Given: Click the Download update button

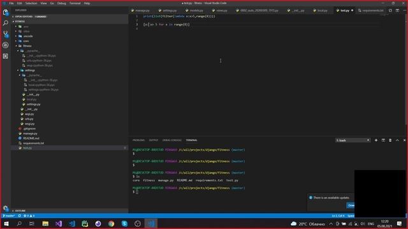Looking at the screenshot, I should (x=351, y=205).
